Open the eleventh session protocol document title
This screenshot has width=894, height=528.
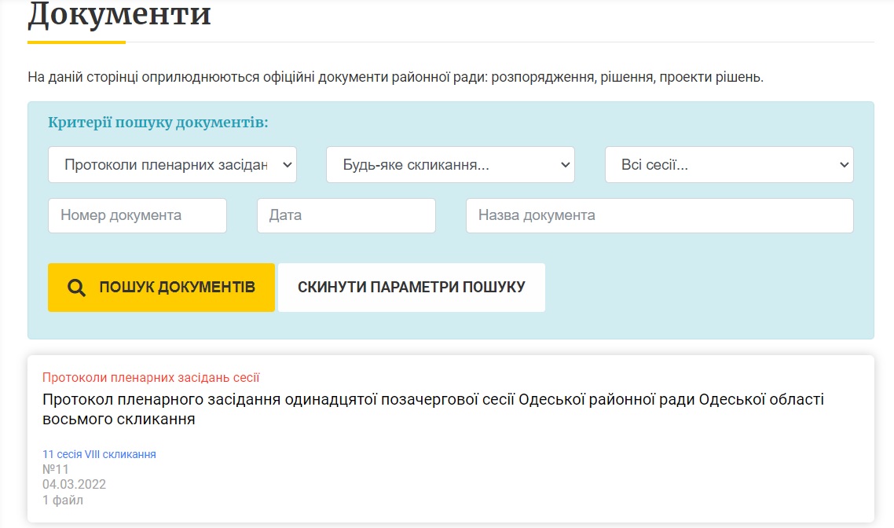pos(434,409)
